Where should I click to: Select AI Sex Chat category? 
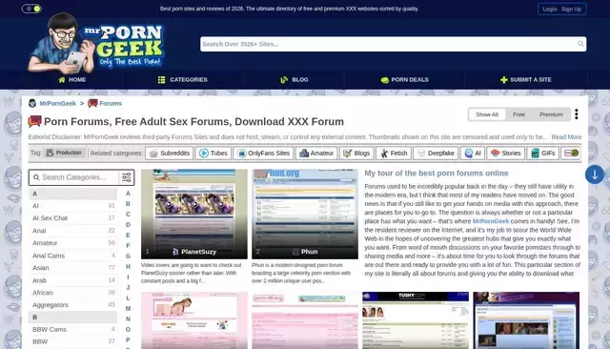coord(72,218)
